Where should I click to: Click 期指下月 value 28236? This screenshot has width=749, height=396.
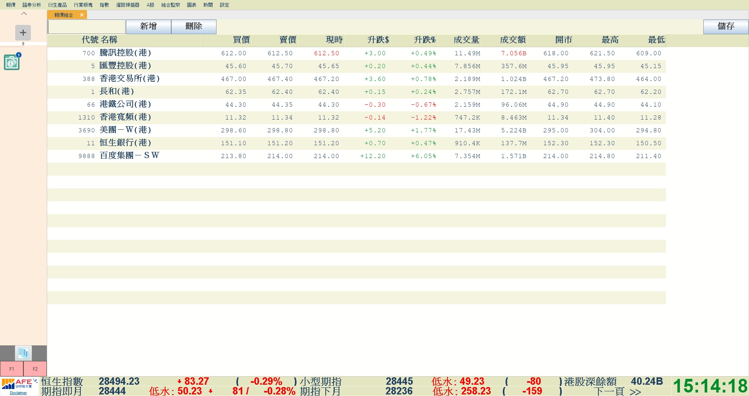399,391
